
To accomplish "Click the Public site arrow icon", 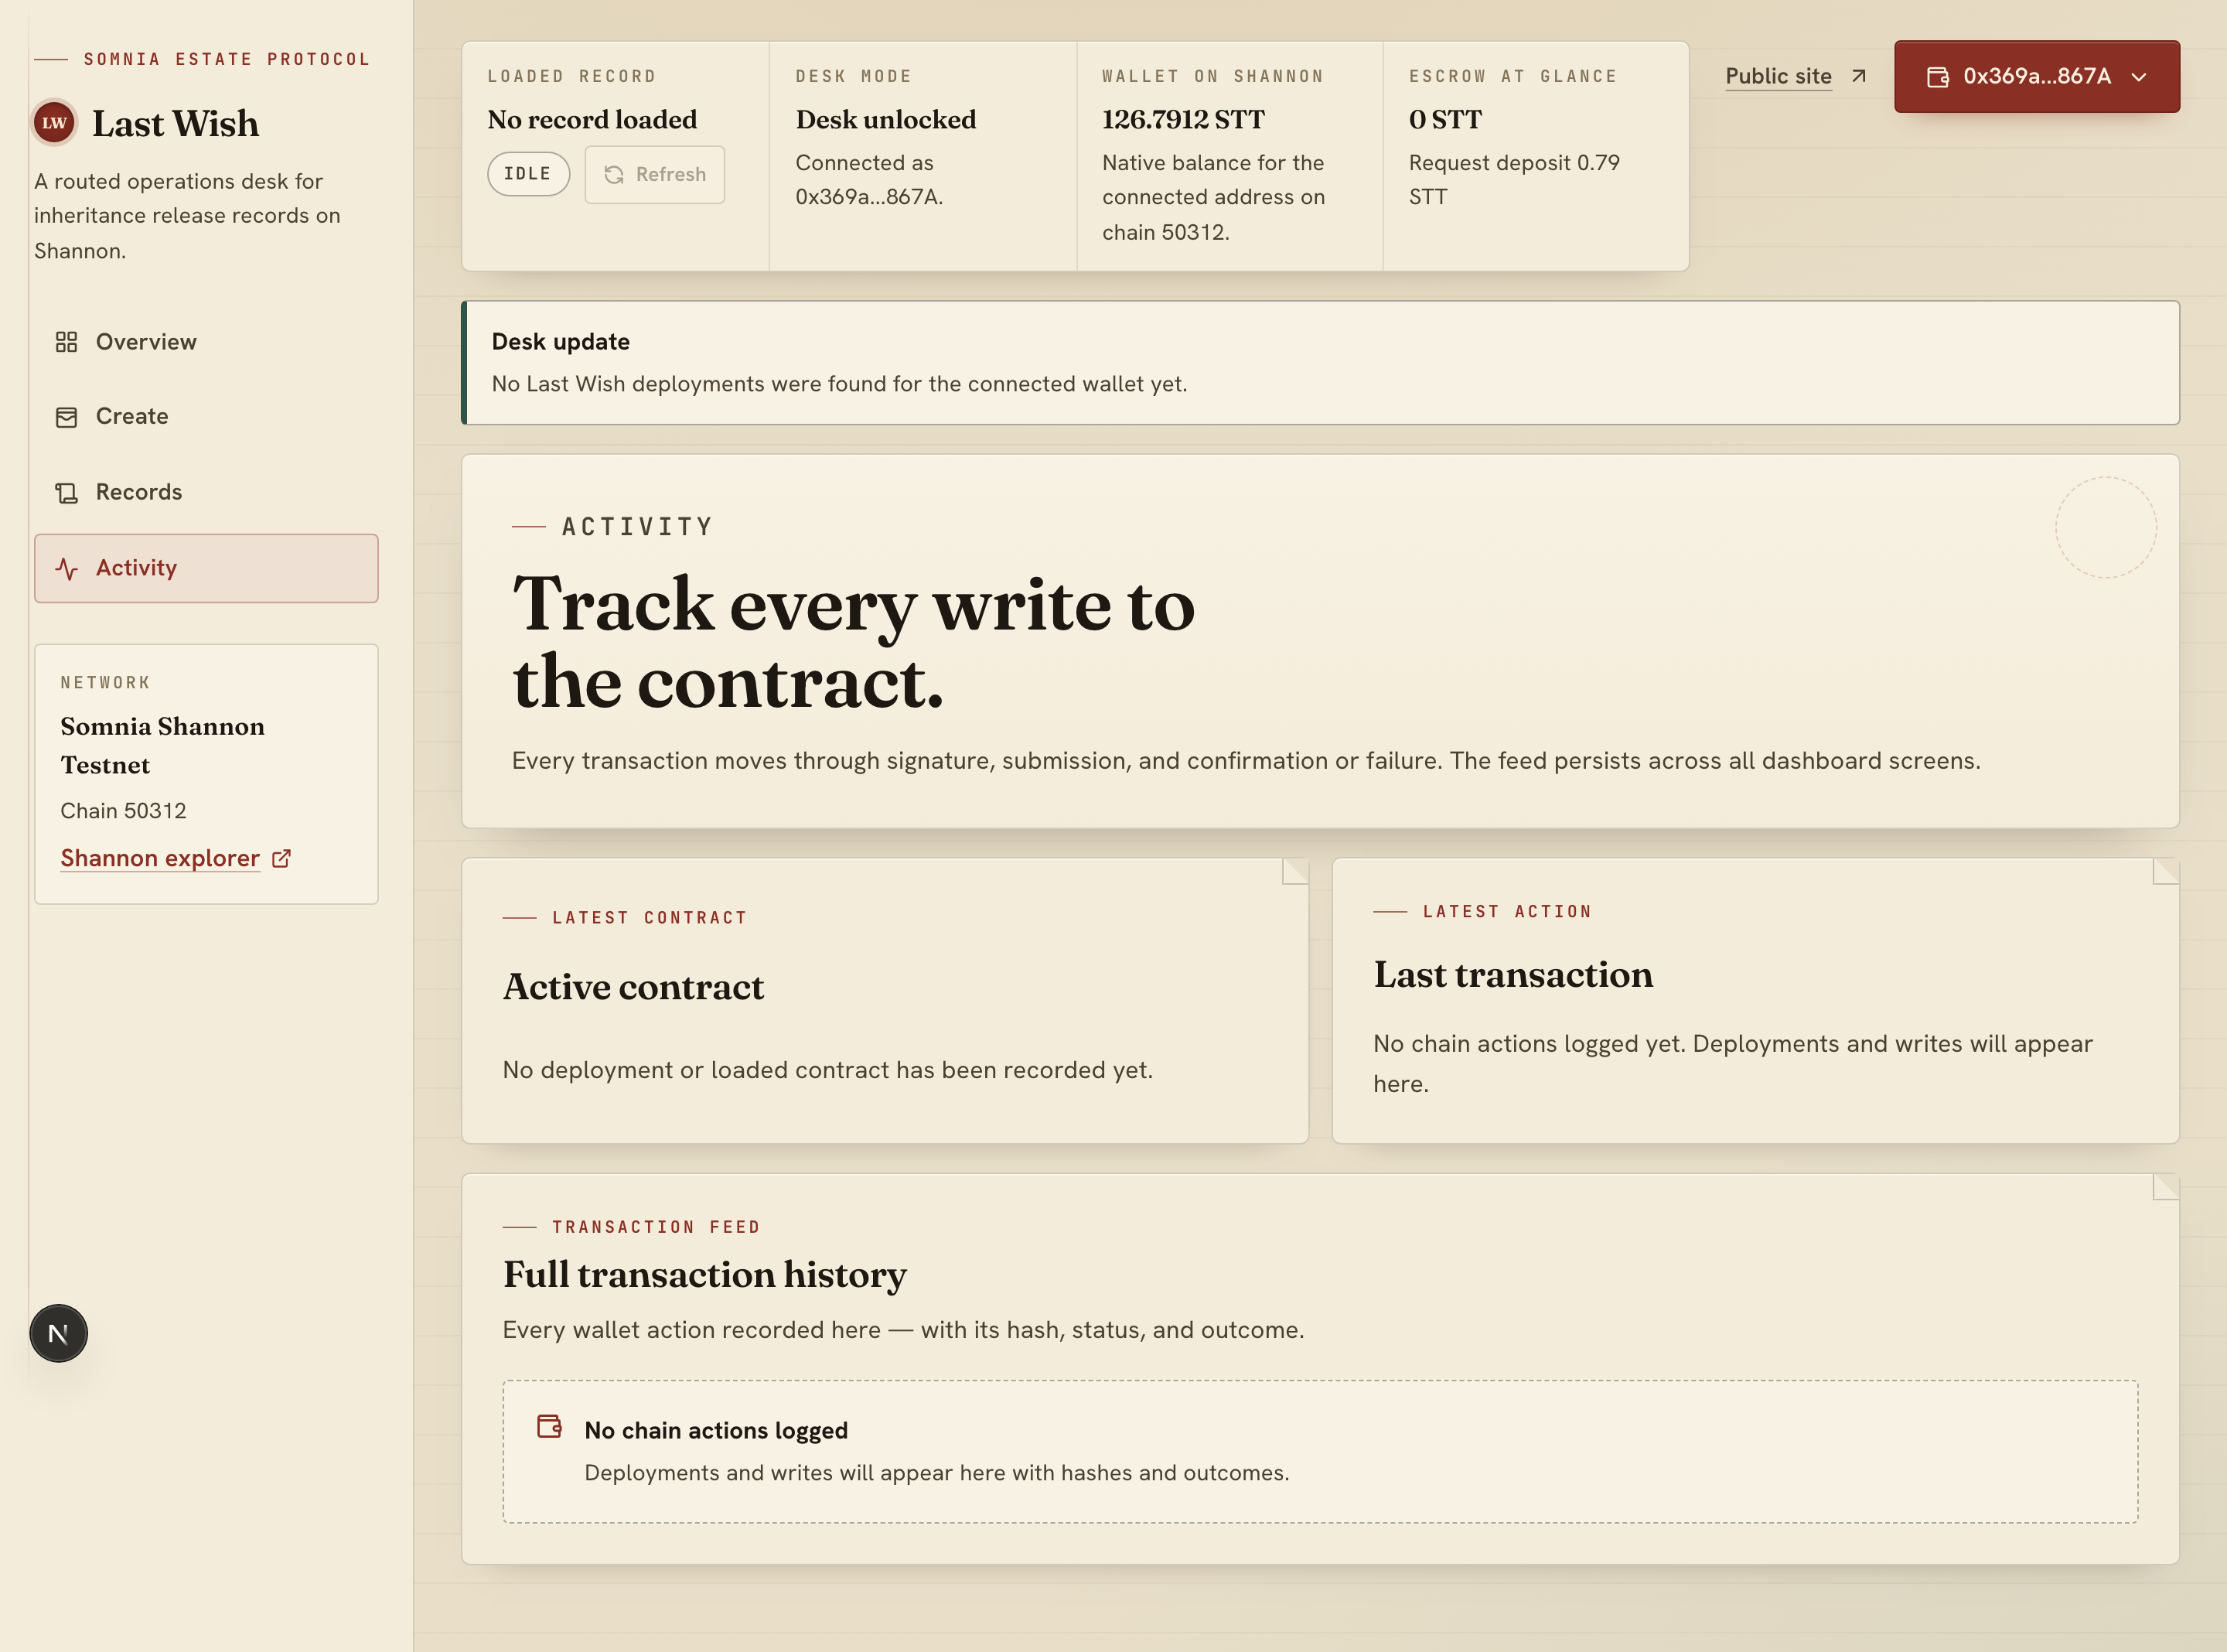I will (x=1858, y=76).
